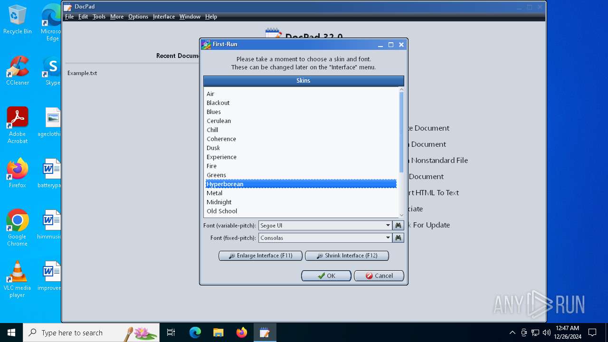Open Skype desktop shortcut
The width and height of the screenshot is (608, 342).
click(x=51, y=71)
